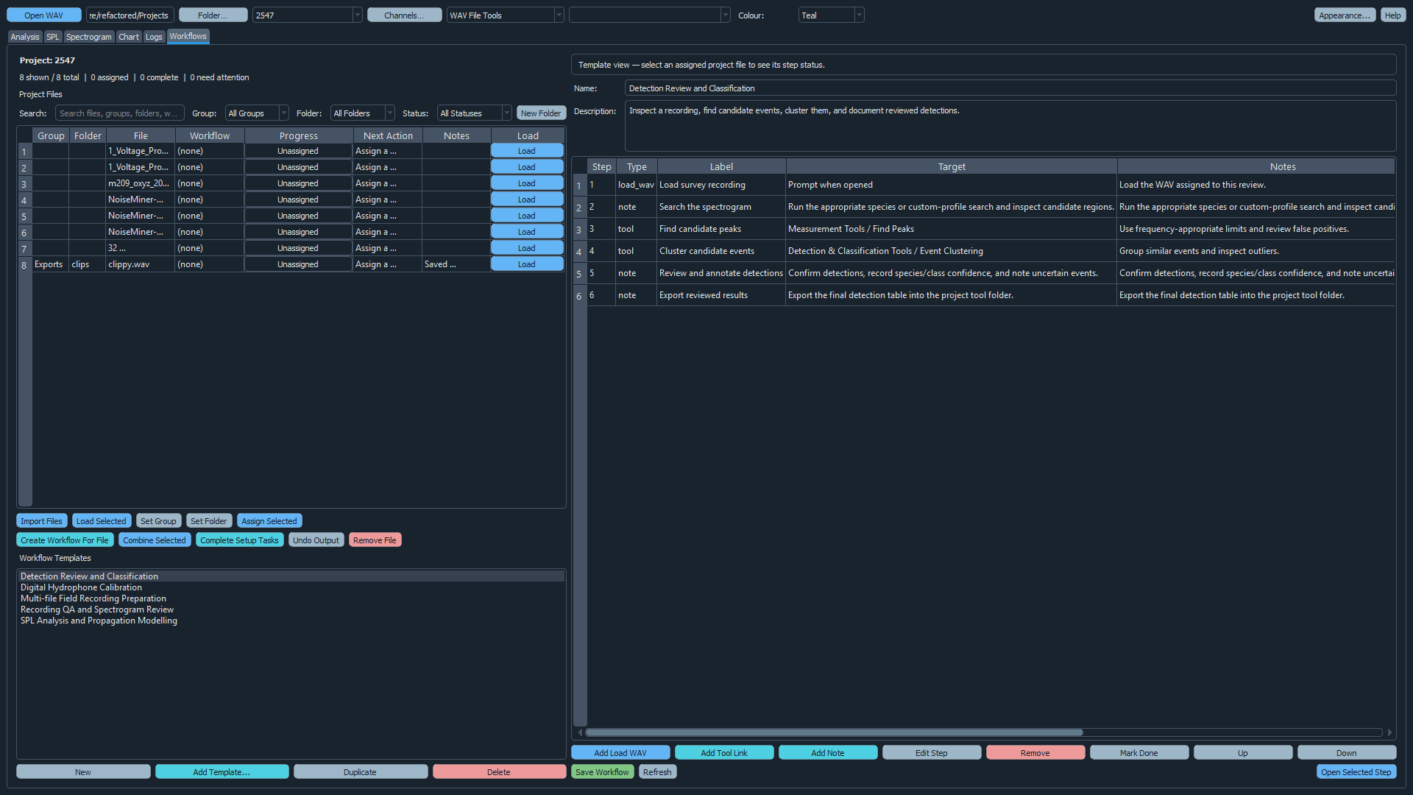The width and height of the screenshot is (1413, 795).
Task: Open the empty dropdown beside WAV File Tools
Action: pos(649,15)
